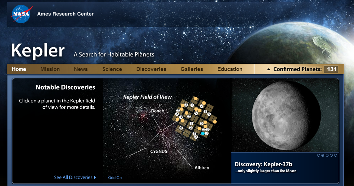Viewport: 354px width, 186px height.
Task: Click the arrow beside See All Discoveries
Action: point(95,178)
